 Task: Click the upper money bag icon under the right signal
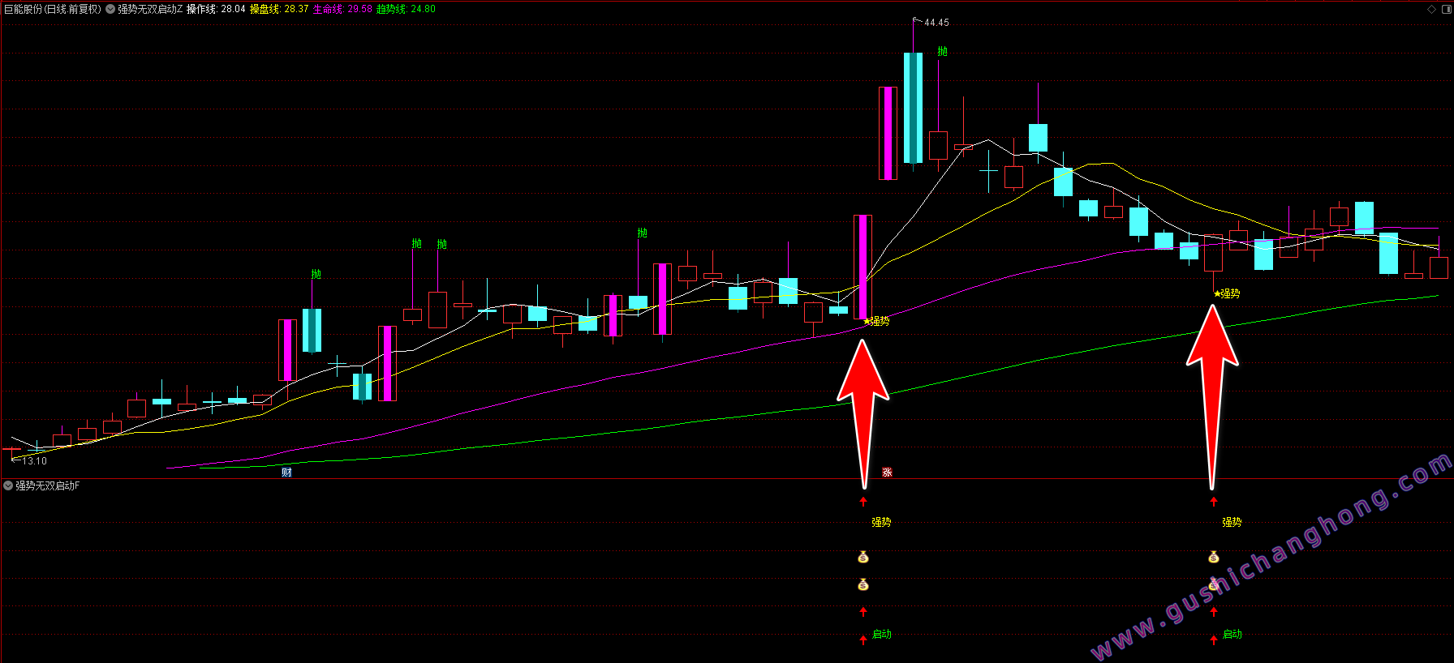[1214, 557]
